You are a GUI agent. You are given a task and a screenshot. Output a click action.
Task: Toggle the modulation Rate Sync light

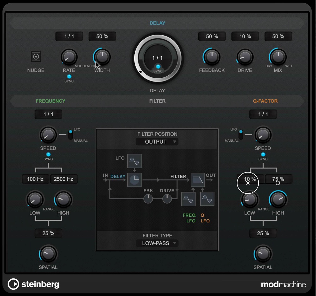click(x=69, y=77)
